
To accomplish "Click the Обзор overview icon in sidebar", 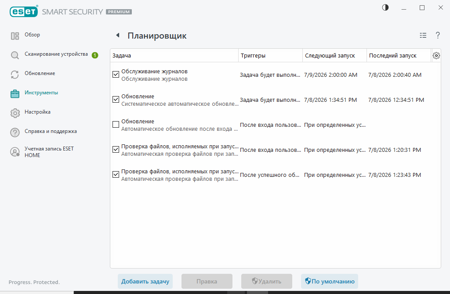I will [x=15, y=36].
